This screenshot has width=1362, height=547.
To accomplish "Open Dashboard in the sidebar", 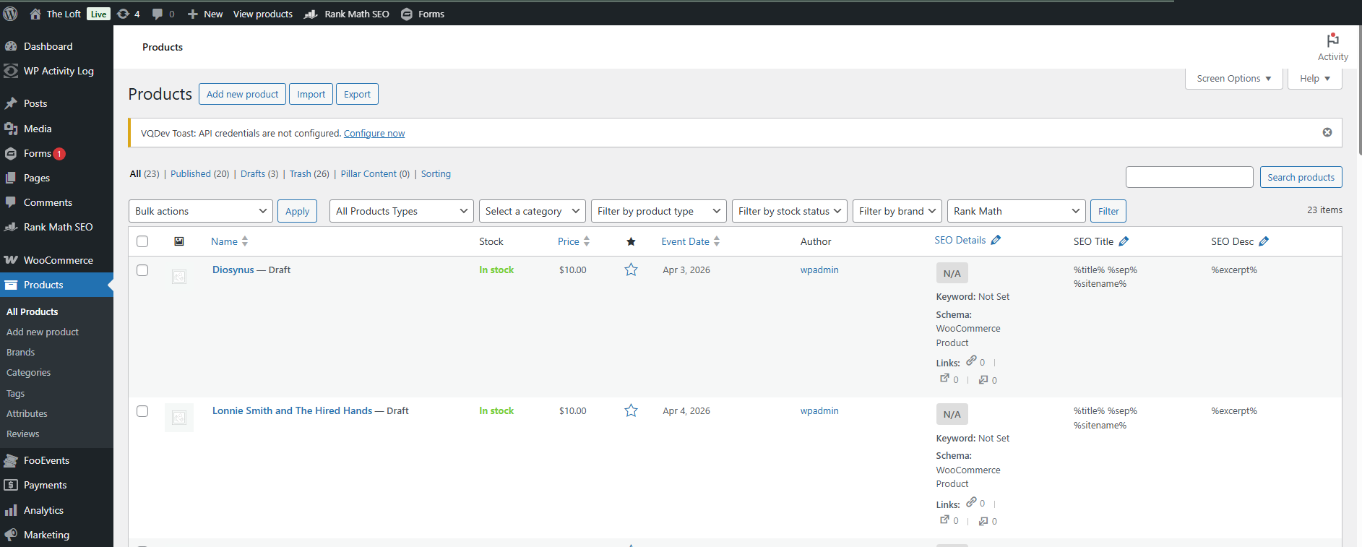I will [48, 46].
